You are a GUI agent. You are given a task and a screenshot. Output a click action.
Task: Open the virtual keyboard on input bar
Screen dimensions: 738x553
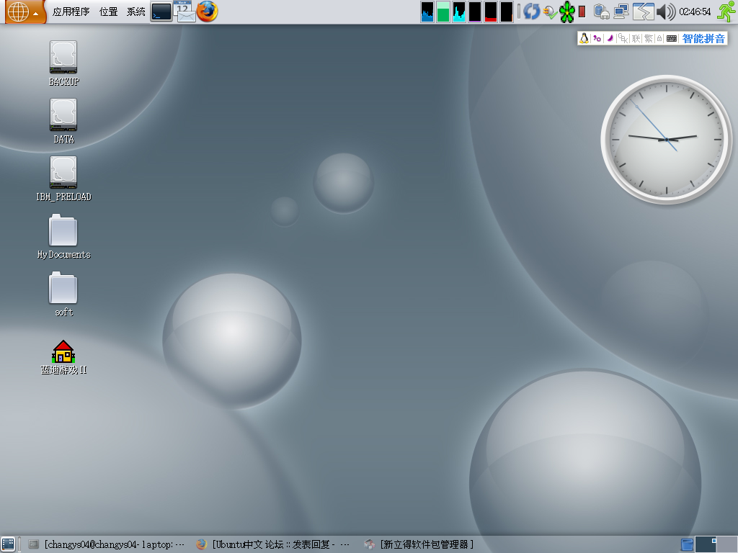[x=672, y=39]
